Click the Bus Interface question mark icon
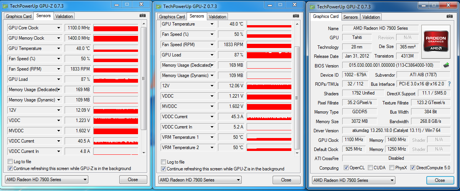This screenshot has width=460, height=191. (449, 84)
